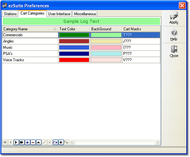Screen dimensions: 190x157
Task: Select the Jingles category row
Action: point(81,41)
